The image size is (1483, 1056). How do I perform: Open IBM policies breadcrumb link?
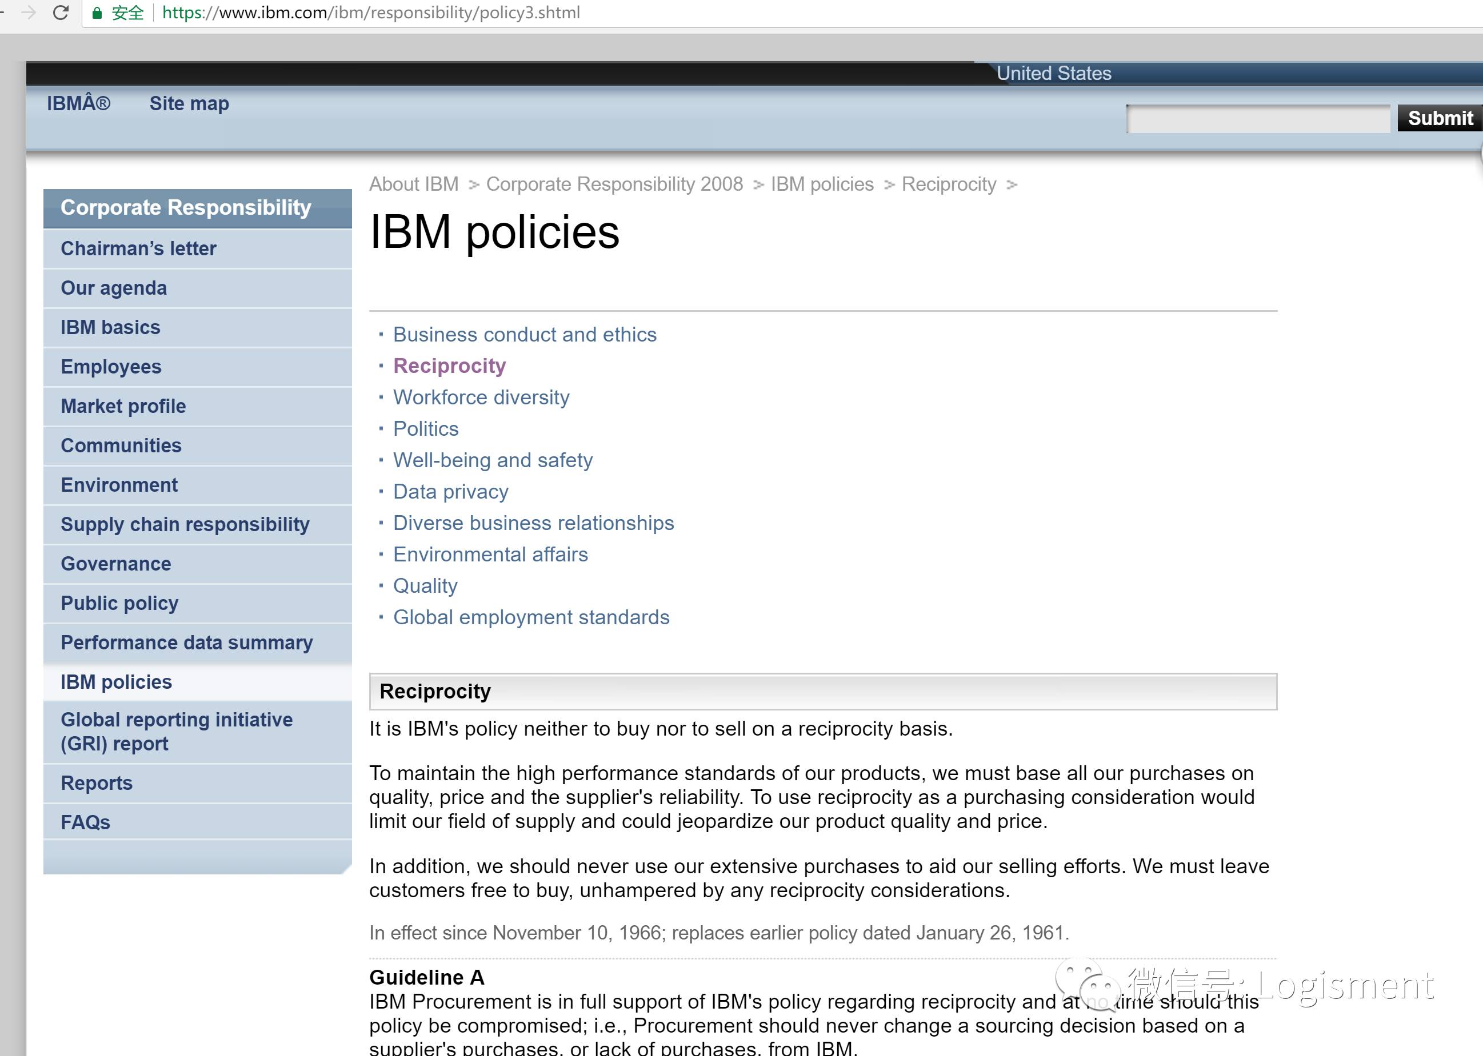pos(822,184)
